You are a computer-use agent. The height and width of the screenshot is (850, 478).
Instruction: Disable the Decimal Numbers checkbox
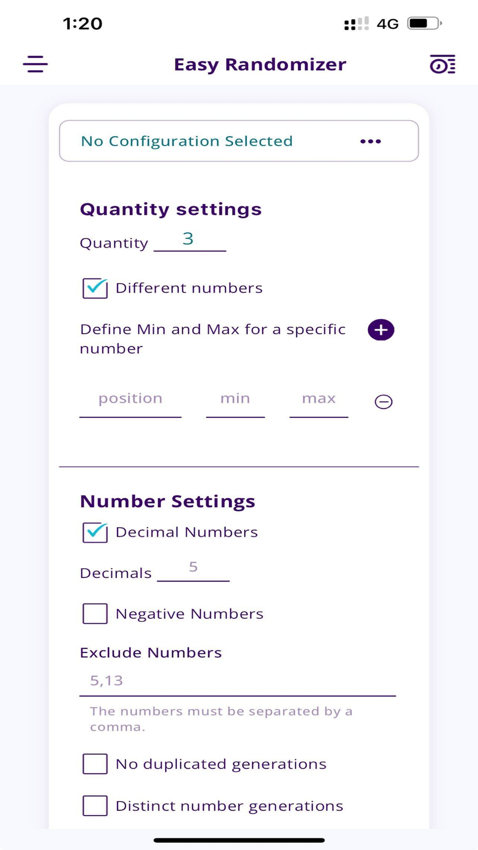95,533
